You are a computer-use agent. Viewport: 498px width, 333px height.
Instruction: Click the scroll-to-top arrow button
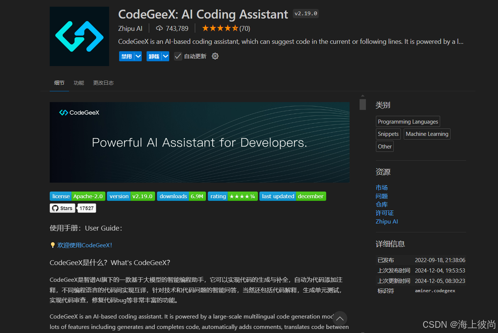click(340, 319)
